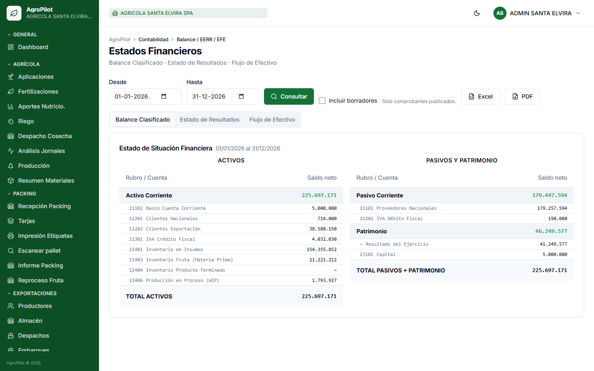This screenshot has height=371, width=594.
Task: Open Análisis Jornales activity icon
Action: [x=11, y=151]
